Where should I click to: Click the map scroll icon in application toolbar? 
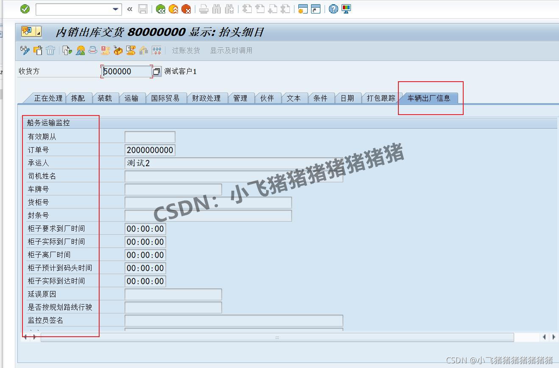[105, 50]
